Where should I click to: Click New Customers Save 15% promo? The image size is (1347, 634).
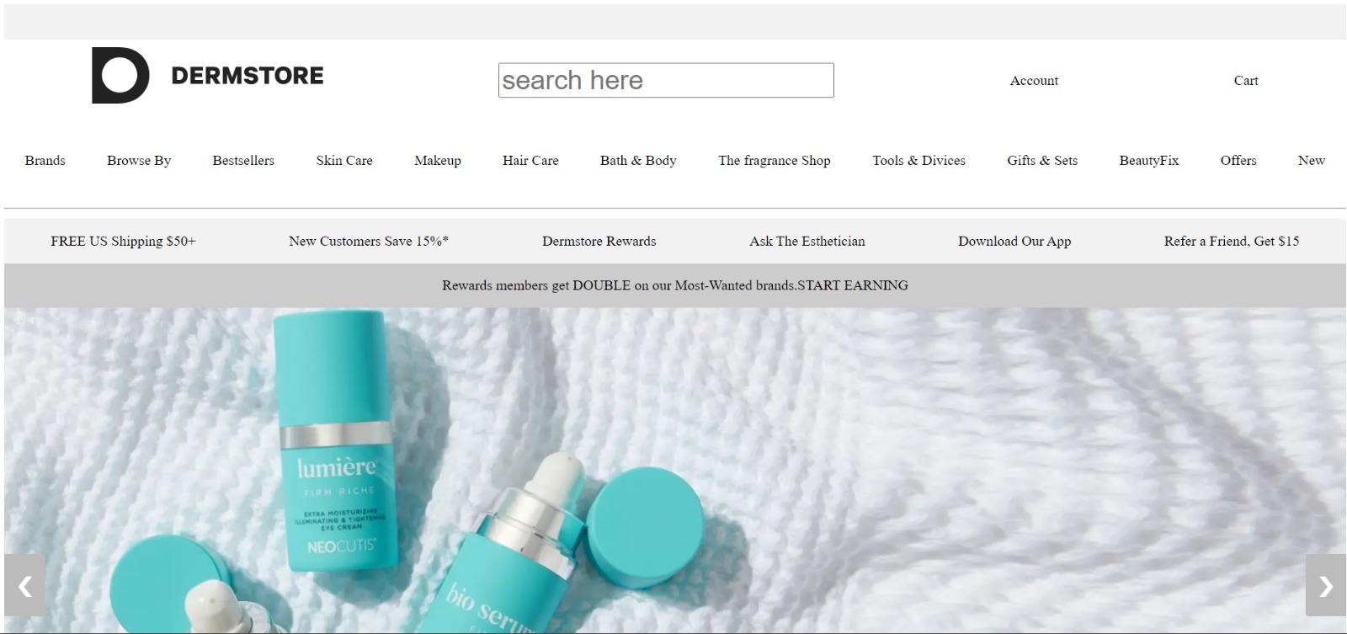pos(369,242)
